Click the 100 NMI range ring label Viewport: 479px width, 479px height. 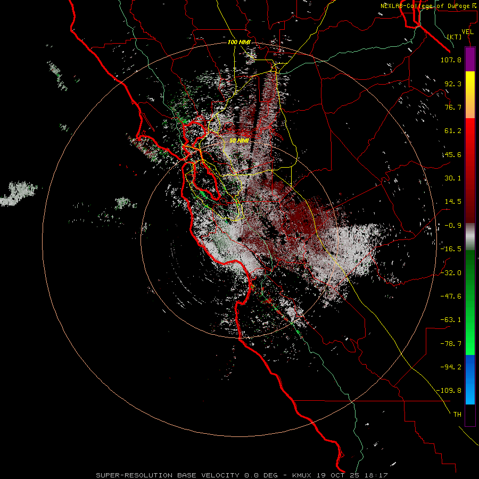[x=239, y=42]
